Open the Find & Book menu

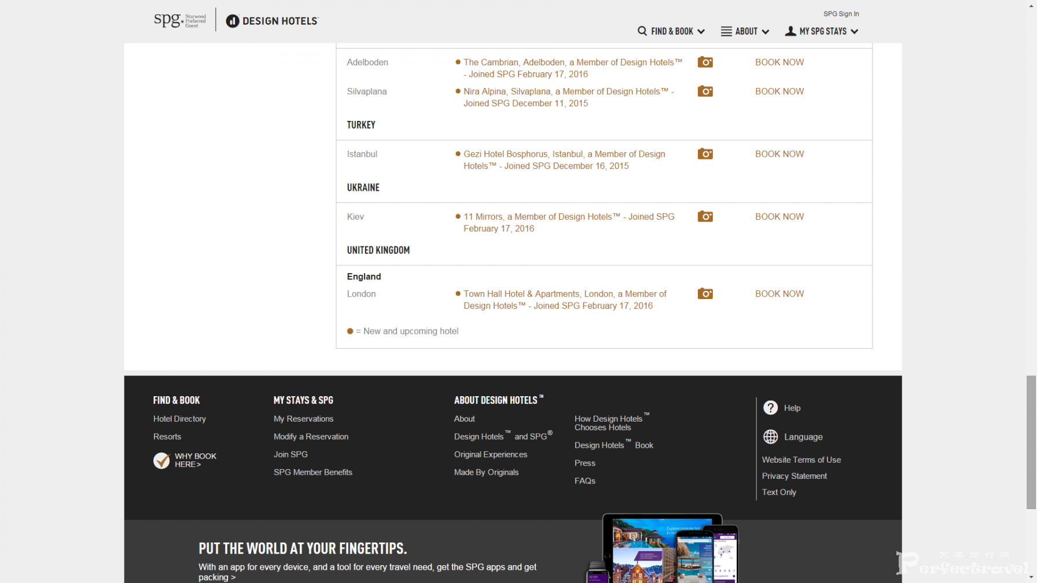[x=671, y=31]
